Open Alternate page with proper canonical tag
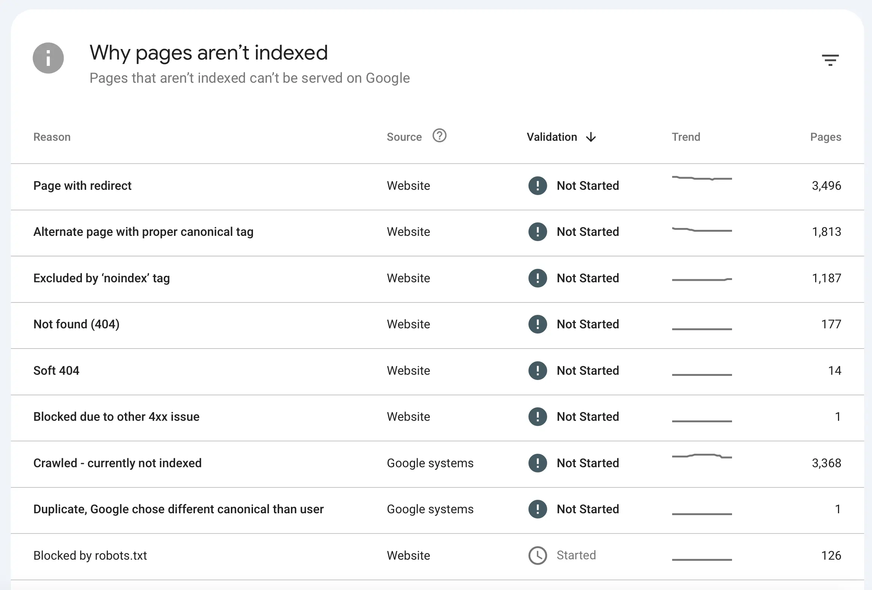The image size is (872, 590). [x=143, y=232]
